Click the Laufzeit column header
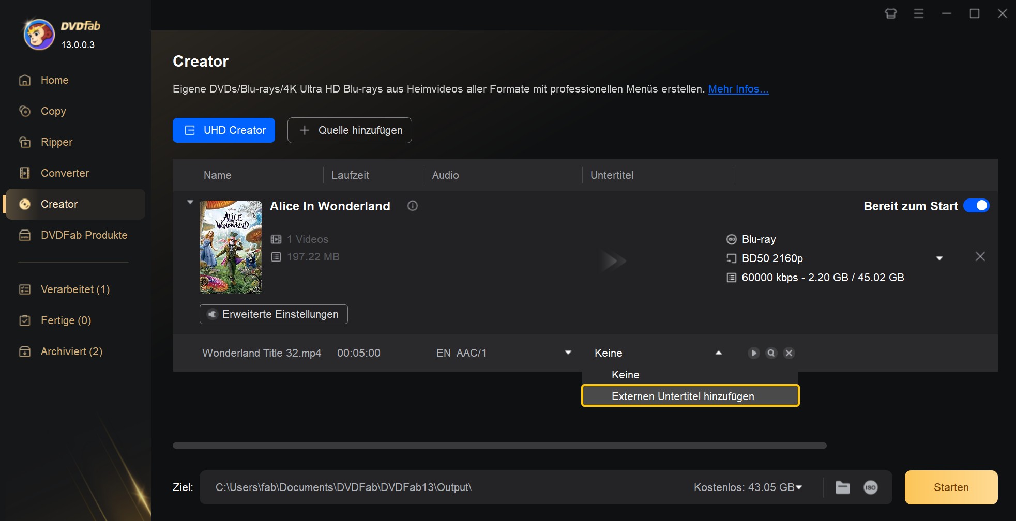Screen dimensions: 1016x521 click(x=350, y=175)
